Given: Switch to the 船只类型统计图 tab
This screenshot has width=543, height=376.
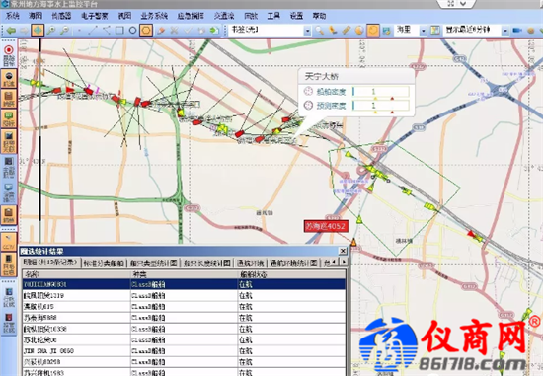Looking at the screenshot, I should pos(153,263).
